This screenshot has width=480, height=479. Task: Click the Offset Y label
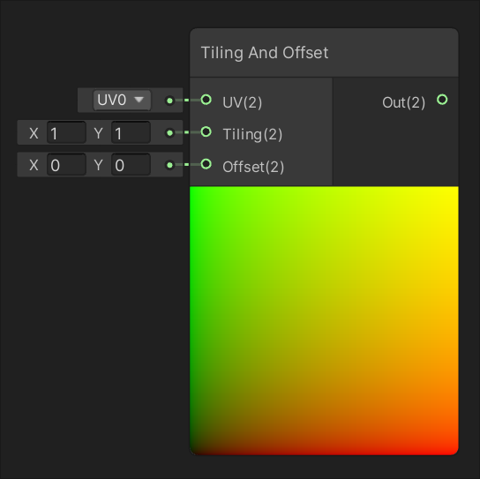click(98, 166)
